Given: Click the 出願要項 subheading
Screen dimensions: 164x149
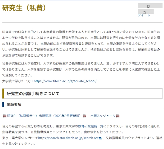Looking at the screenshot, I should tap(14, 104).
